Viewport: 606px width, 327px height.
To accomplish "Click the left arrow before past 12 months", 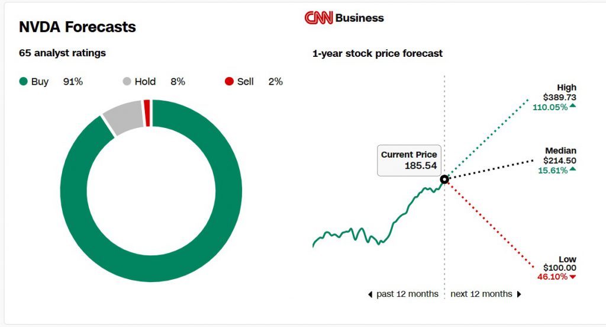I will coord(370,294).
